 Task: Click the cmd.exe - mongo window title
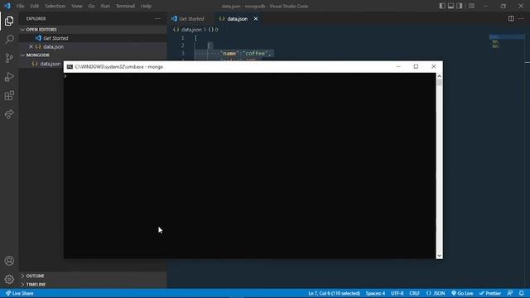click(x=119, y=66)
